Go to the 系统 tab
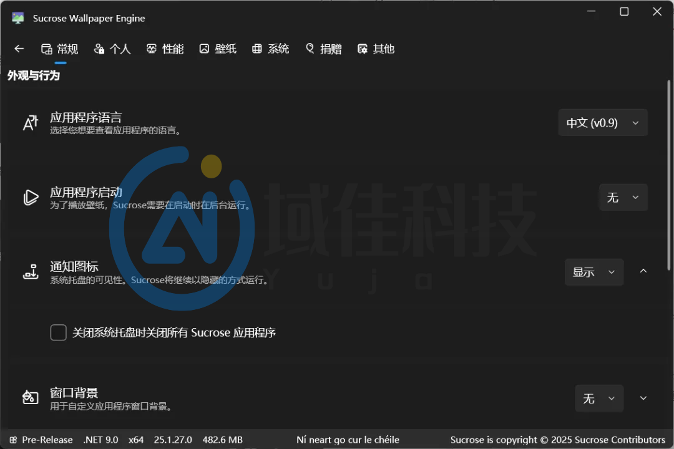Viewport: 674px width, 449px height. [270, 49]
